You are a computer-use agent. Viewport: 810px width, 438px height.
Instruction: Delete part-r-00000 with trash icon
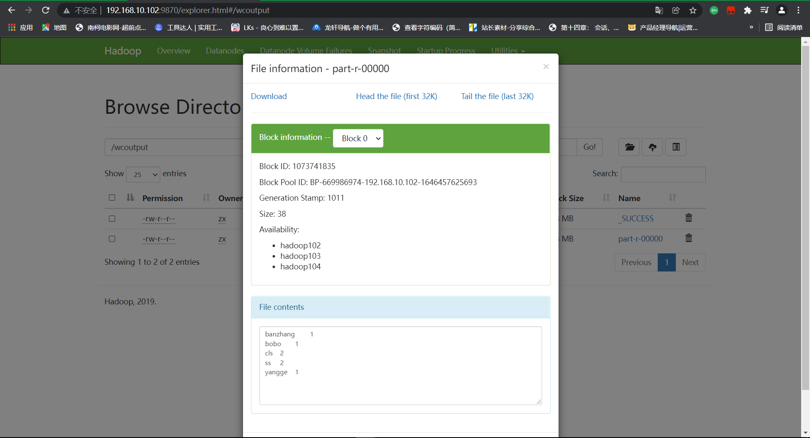[688, 238]
